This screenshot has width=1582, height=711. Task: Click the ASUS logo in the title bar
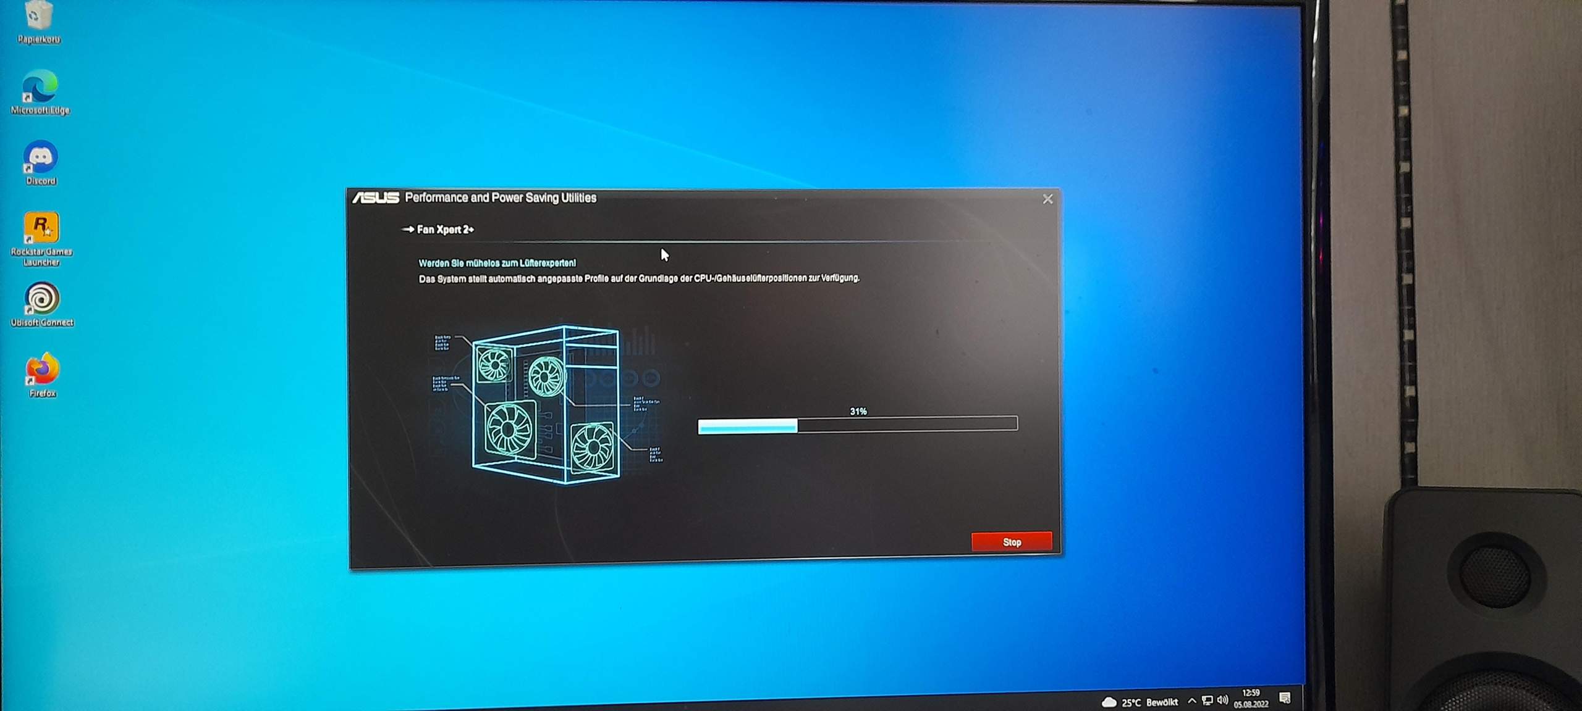(376, 197)
